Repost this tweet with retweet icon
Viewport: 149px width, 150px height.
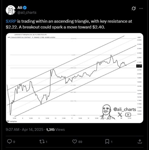tap(42, 142)
